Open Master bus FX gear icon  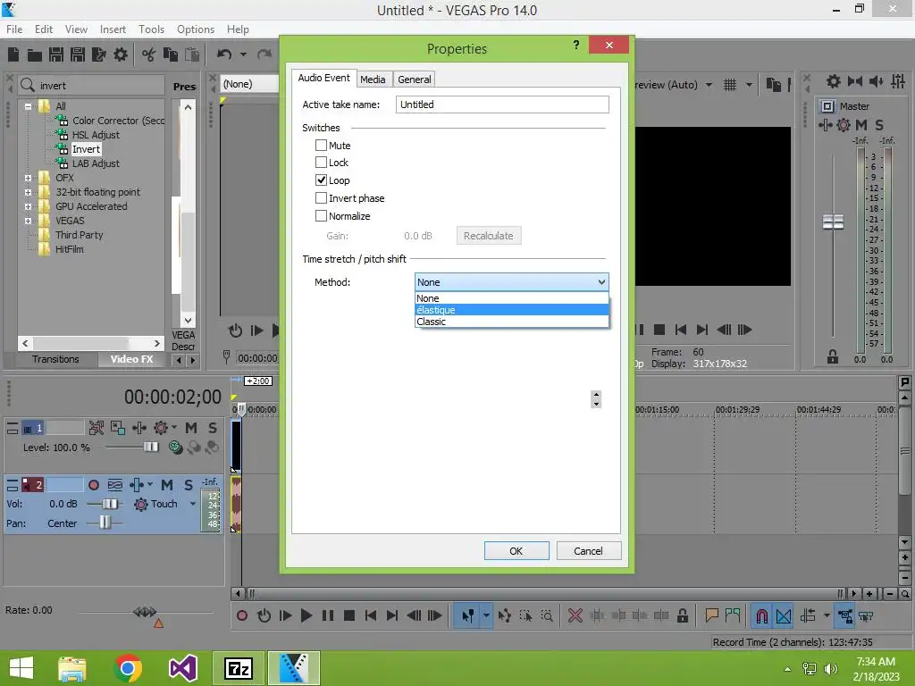click(843, 125)
